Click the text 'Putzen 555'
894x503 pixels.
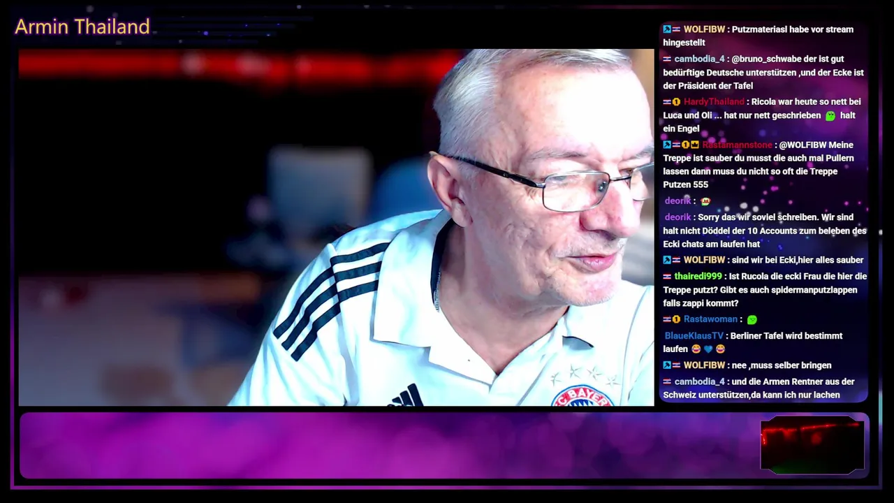point(686,185)
